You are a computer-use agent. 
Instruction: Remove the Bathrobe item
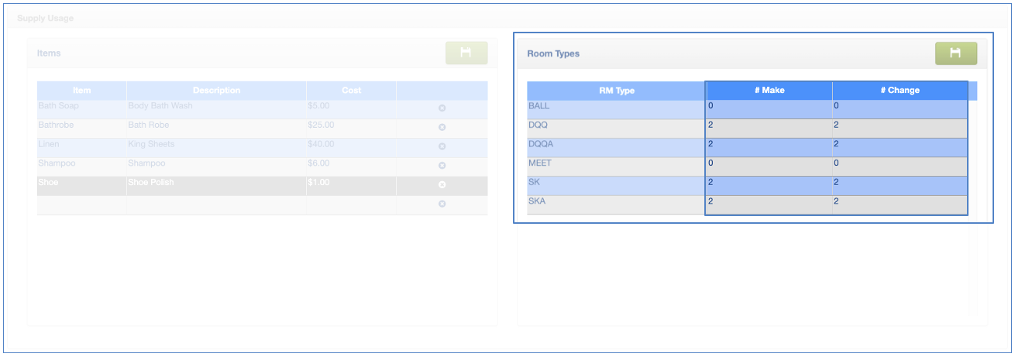442,128
